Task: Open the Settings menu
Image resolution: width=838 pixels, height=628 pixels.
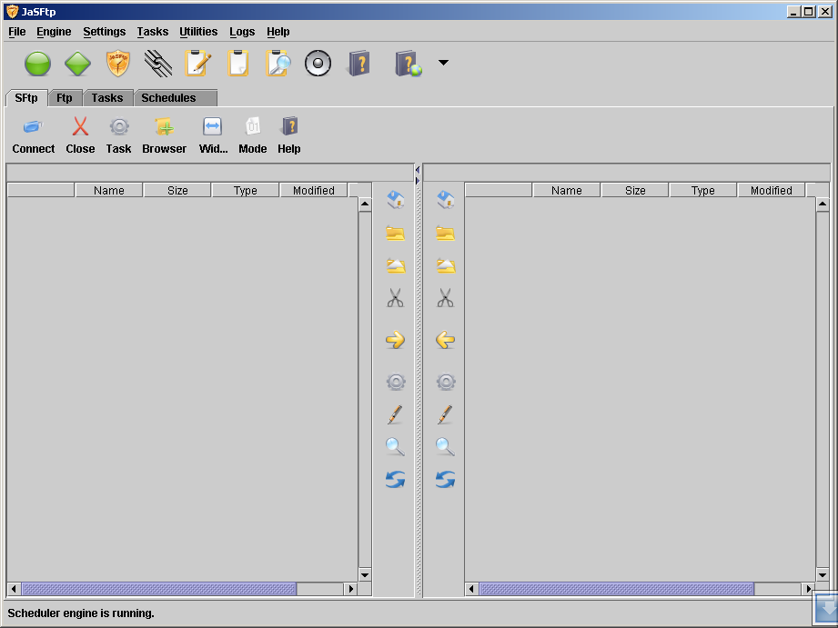Action: pos(105,32)
